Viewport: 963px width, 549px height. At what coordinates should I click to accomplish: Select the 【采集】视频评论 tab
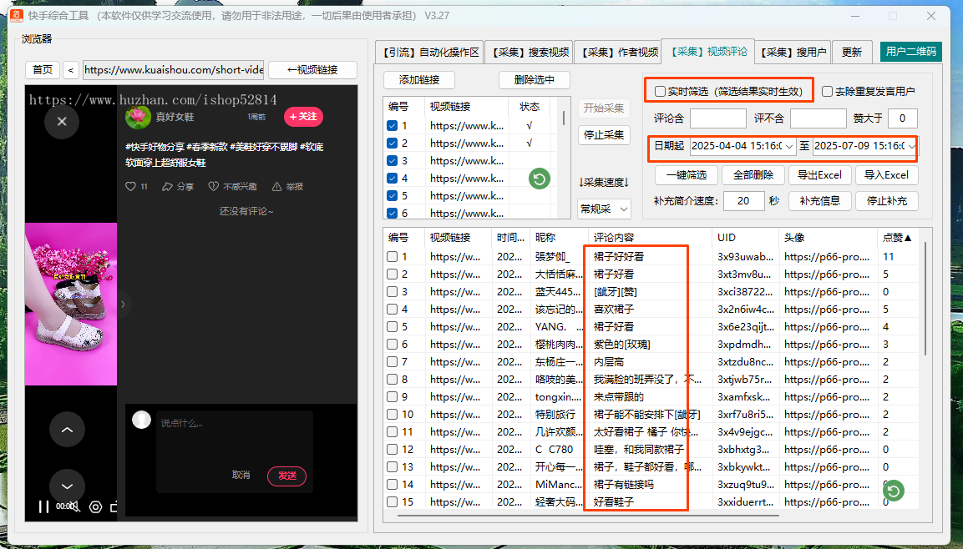(709, 52)
